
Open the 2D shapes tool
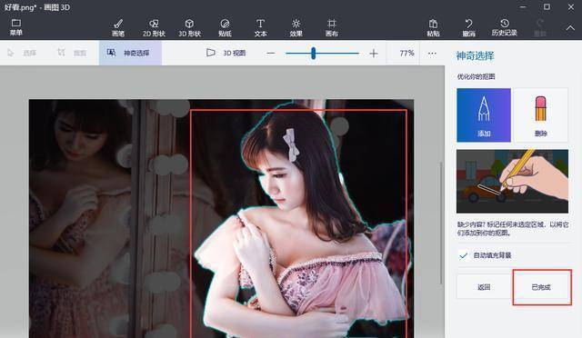point(154,28)
